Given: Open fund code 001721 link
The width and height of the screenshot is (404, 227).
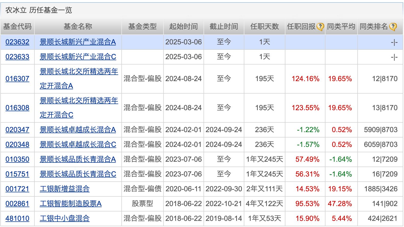Looking at the screenshot, I should [x=17, y=189].
